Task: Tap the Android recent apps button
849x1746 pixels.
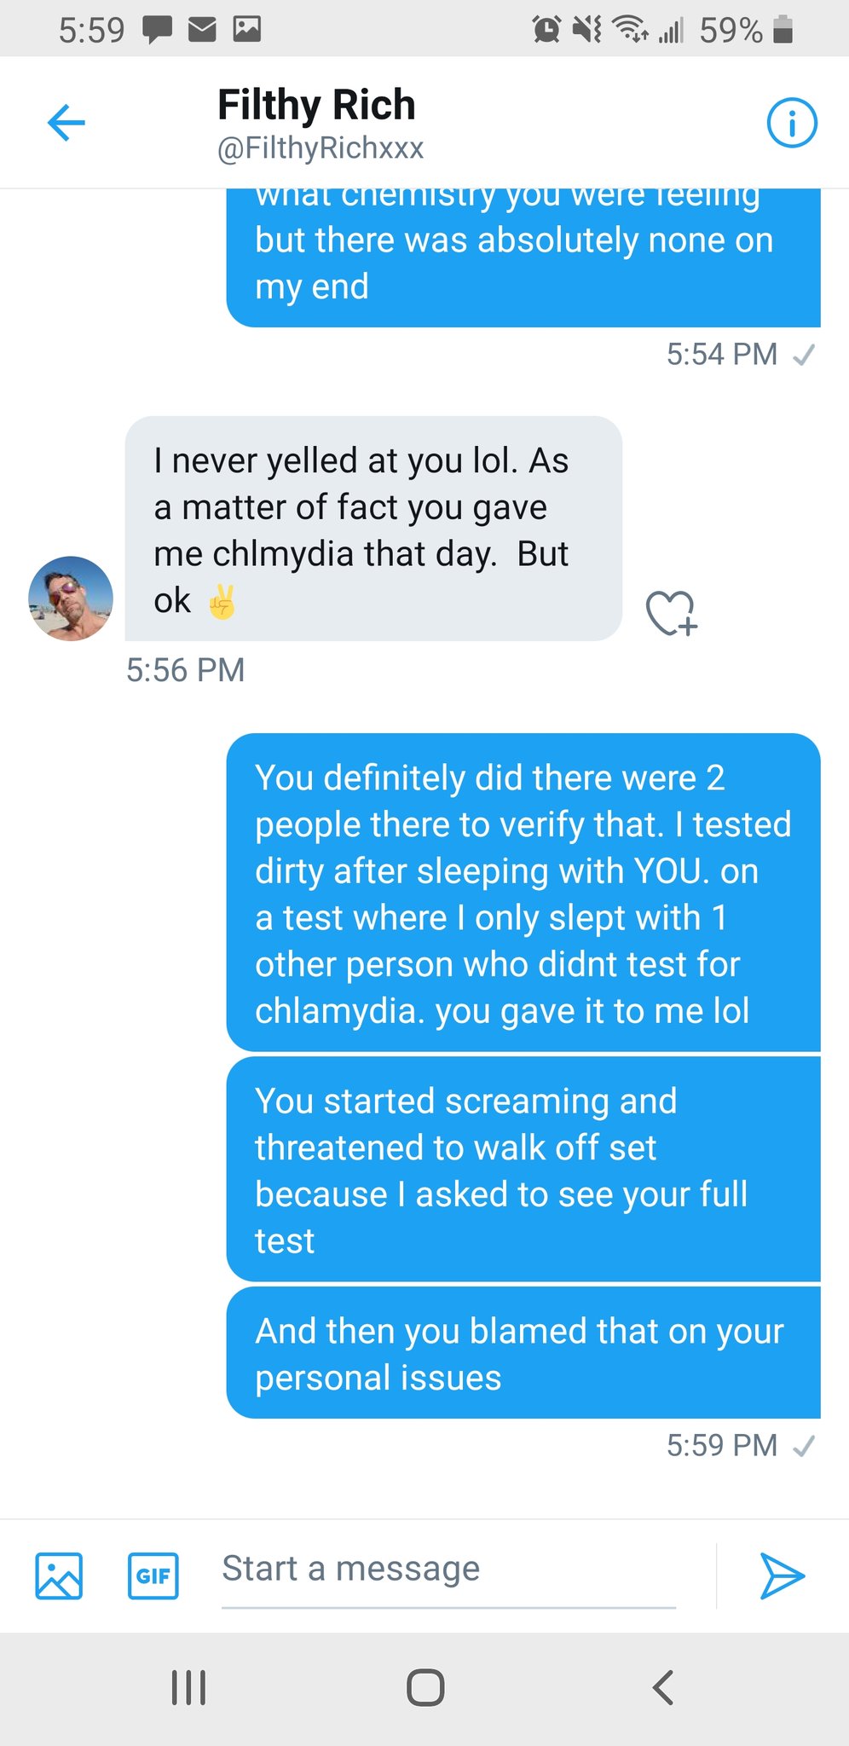Action: (x=188, y=1687)
